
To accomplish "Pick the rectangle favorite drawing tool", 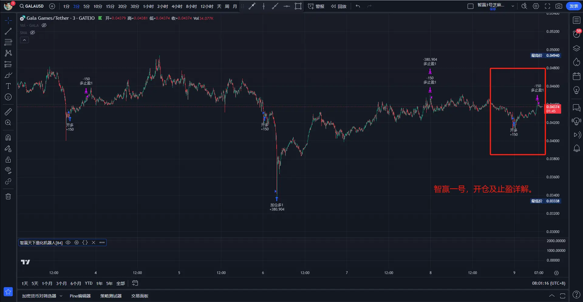I will tap(298, 6).
